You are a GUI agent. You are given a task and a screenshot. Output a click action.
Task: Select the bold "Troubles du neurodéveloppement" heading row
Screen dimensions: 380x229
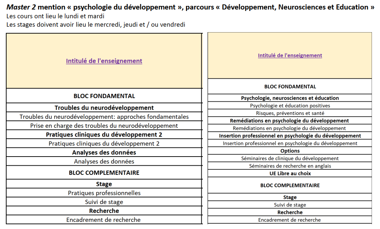[104, 108]
